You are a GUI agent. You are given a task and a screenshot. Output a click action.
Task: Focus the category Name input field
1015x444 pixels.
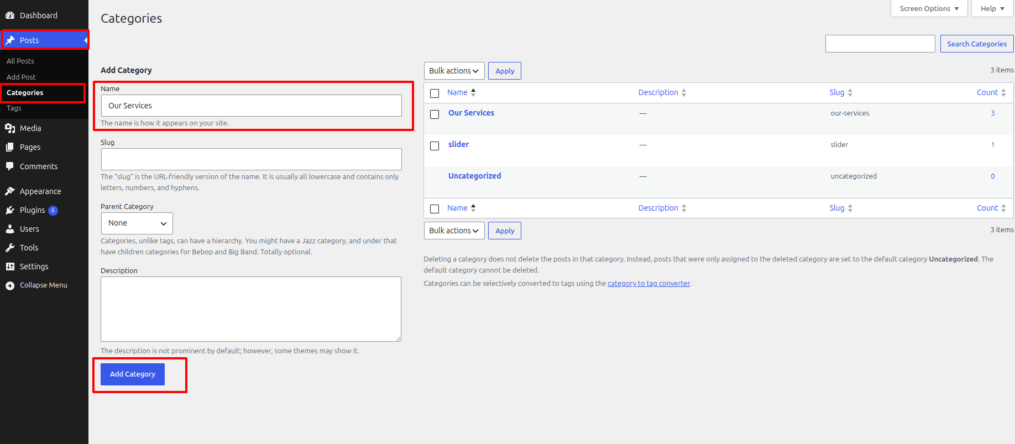pyautogui.click(x=252, y=106)
